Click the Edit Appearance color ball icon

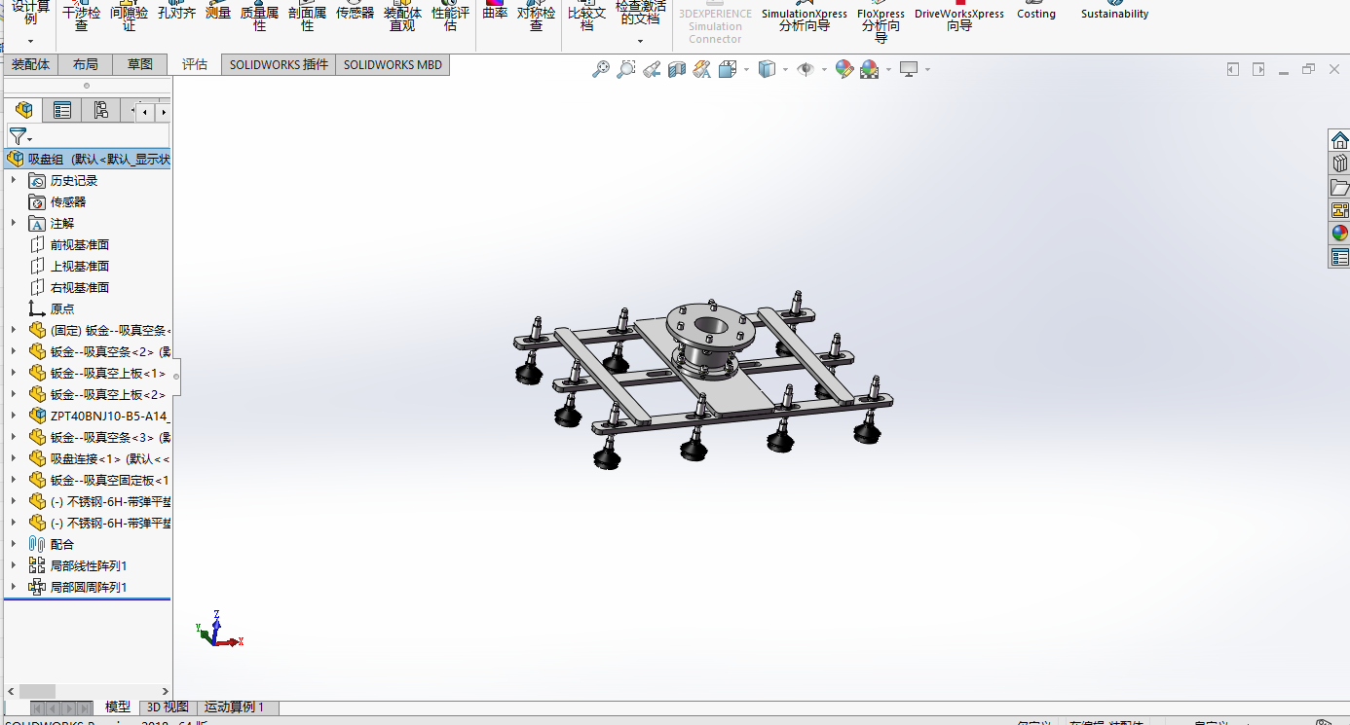(x=844, y=69)
